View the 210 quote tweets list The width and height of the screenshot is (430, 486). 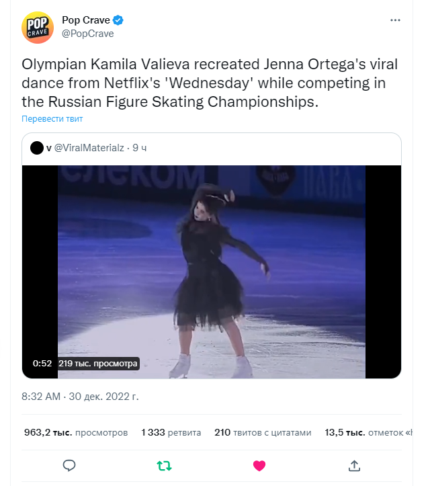point(263,433)
